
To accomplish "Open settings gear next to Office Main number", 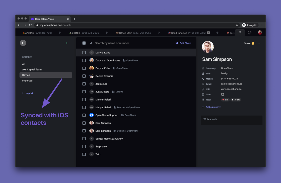I will [159, 33].
